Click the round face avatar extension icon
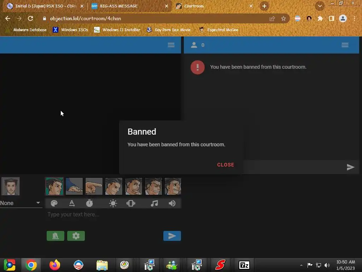The height and width of the screenshot is (272, 362). pos(309,18)
